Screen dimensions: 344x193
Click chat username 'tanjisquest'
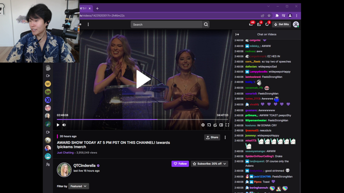click(257, 161)
